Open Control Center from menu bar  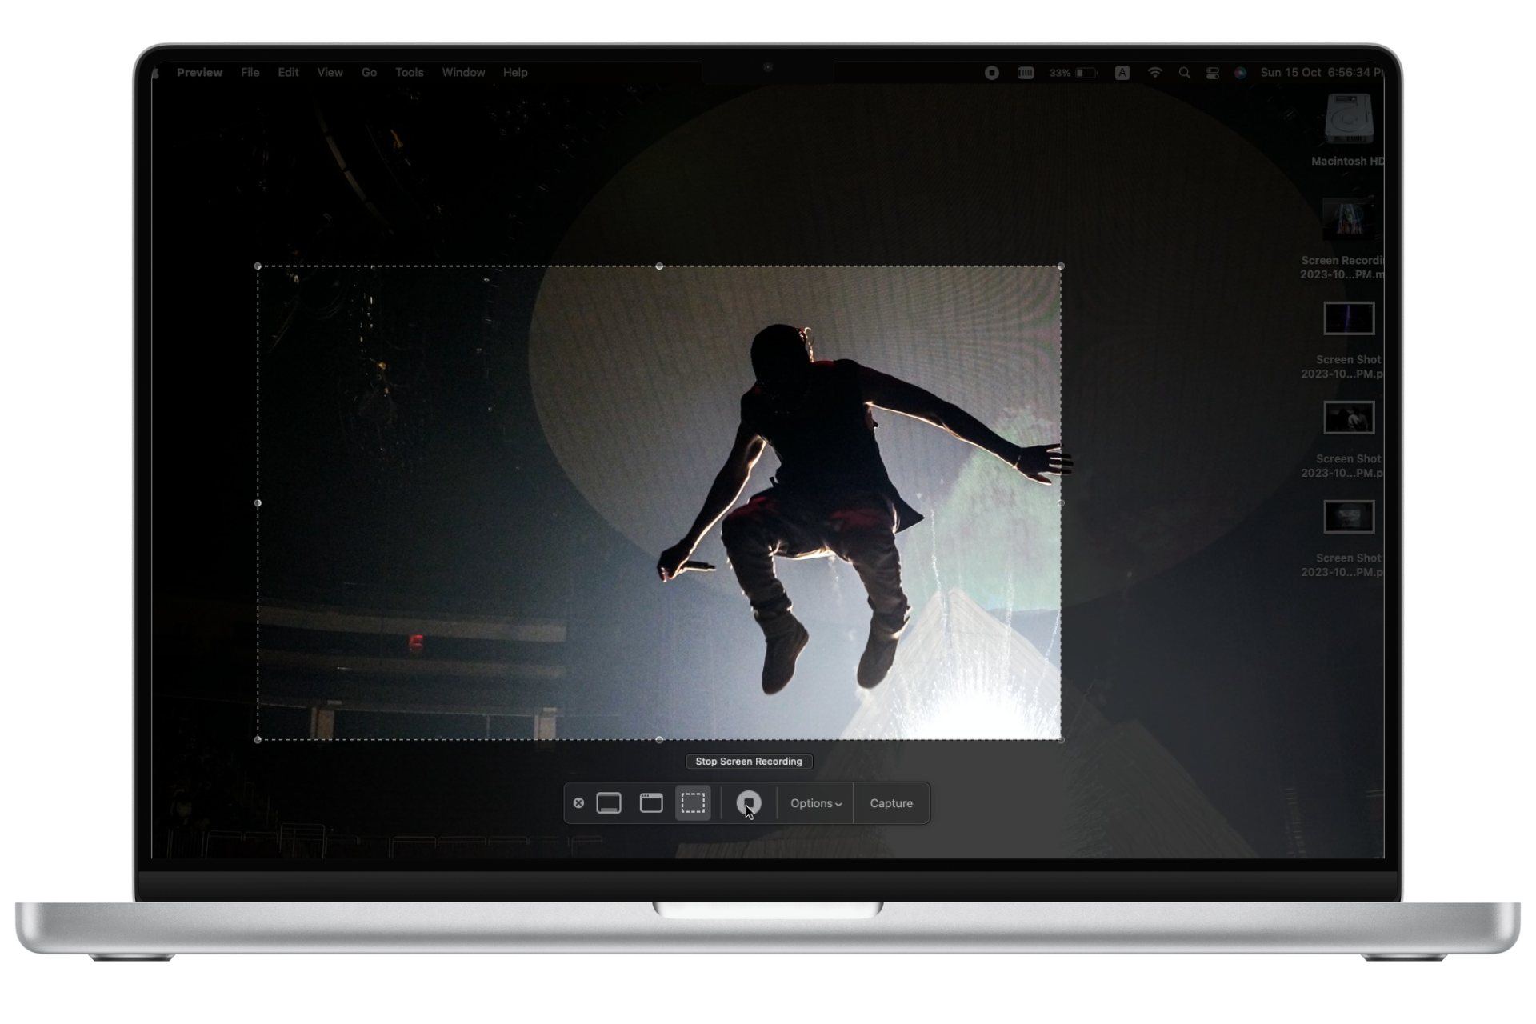coord(1213,73)
